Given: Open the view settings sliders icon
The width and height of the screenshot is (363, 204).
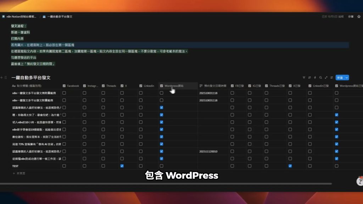Looking at the screenshot, I should pyautogui.click(x=332, y=78).
